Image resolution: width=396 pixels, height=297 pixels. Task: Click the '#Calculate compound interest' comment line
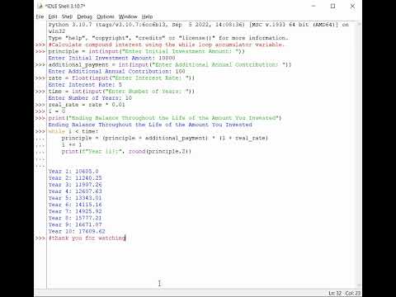166,45
